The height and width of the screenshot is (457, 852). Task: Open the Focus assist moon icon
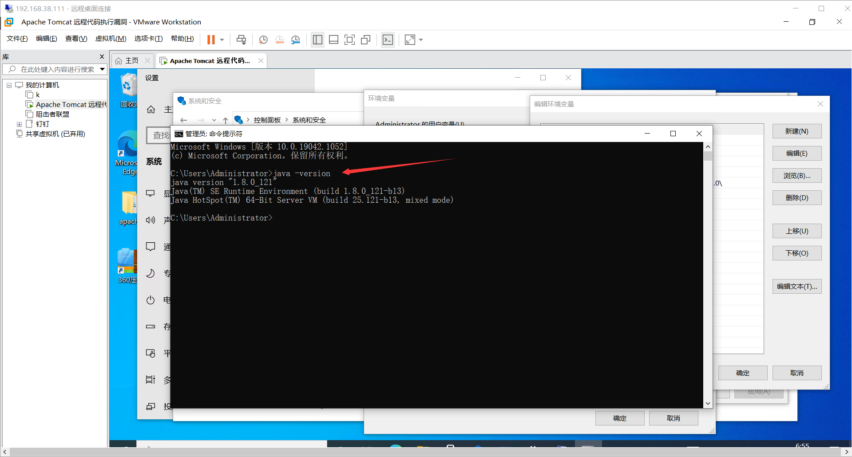(x=151, y=273)
